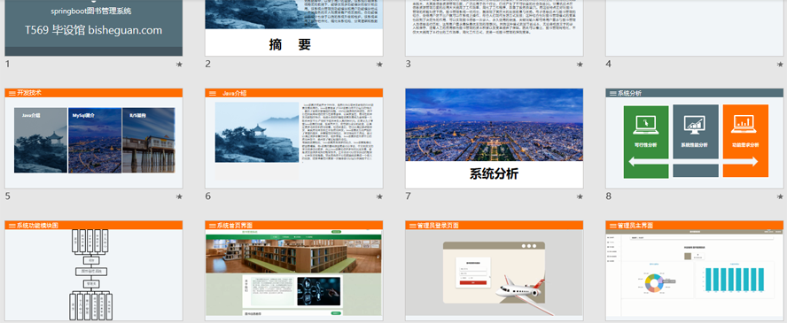787x323 pixels.
Task: Click slide number label 7
Action: point(408,196)
